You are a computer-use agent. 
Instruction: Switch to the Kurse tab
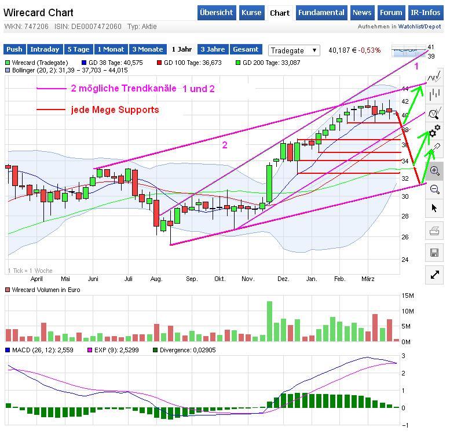click(x=251, y=13)
